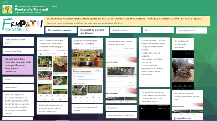217x121 pixels.
Task: Click the Fondarella Fem pati title
Action: (31, 9)
